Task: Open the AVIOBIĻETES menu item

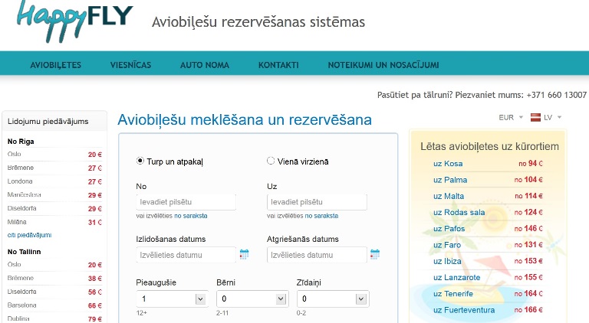Action: [x=55, y=65]
